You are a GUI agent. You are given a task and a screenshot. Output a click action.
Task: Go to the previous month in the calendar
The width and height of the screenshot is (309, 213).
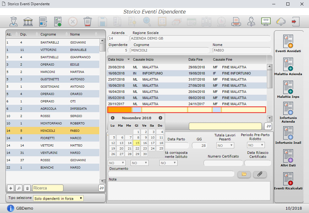pyautogui.click(x=113, y=118)
